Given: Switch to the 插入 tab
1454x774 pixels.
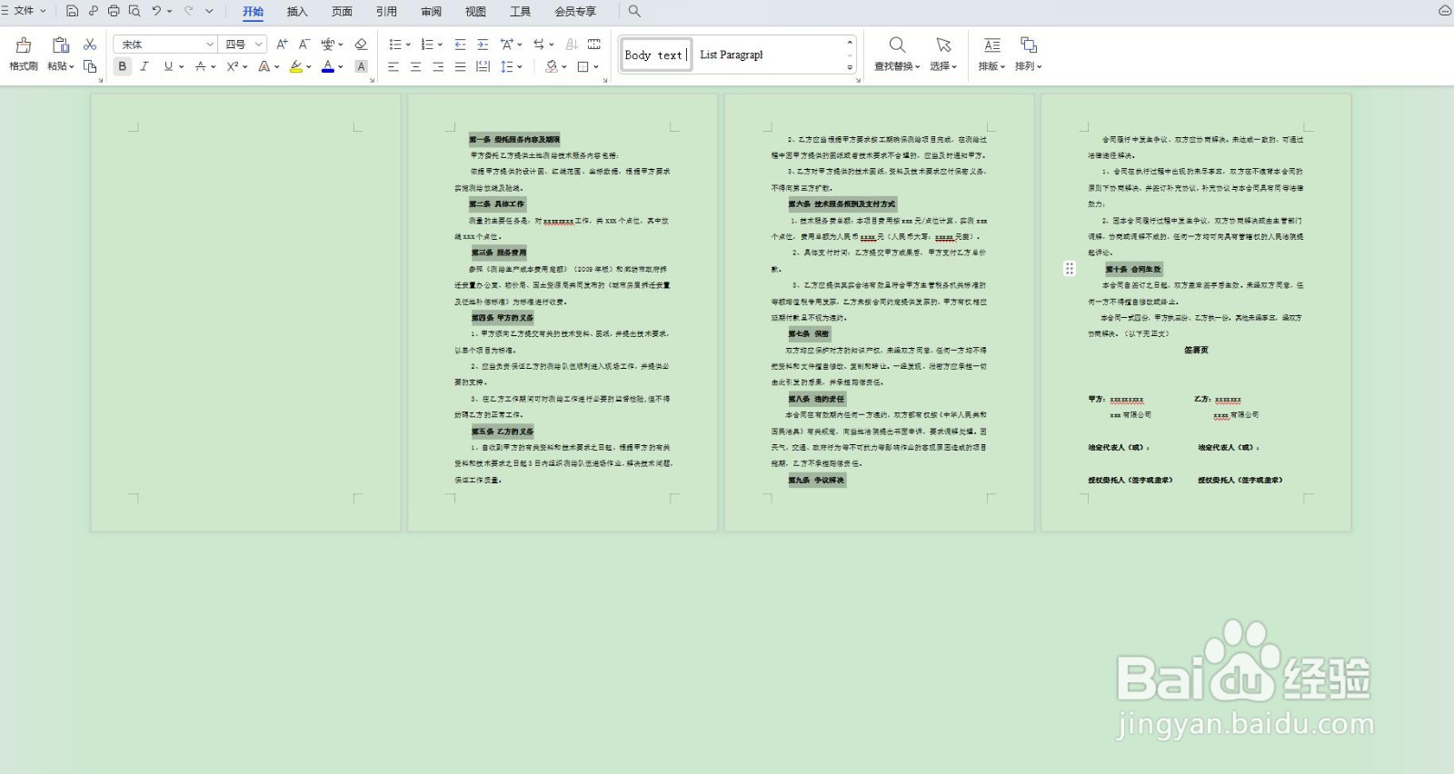Looking at the screenshot, I should coord(297,11).
